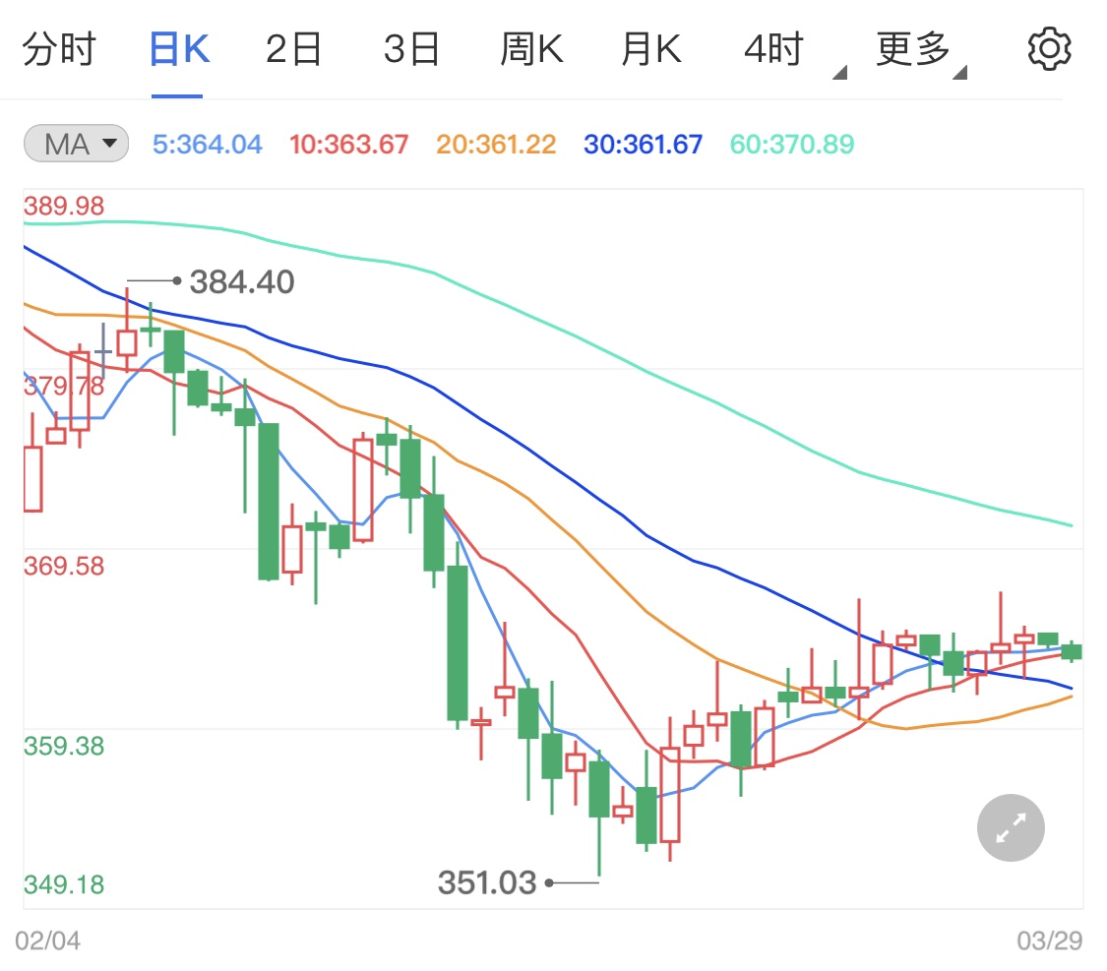Expand the 更多 chart options arrow
Image resolution: width=1107 pixels, height=971 pixels.
coord(959,72)
